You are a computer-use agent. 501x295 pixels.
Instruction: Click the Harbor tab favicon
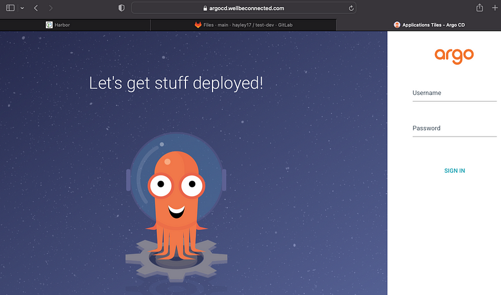(49, 25)
